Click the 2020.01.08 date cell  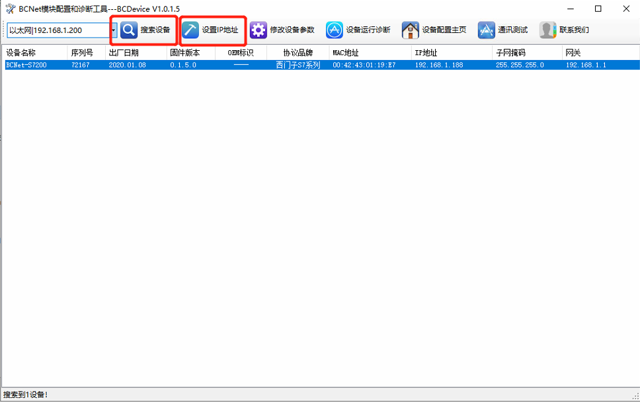[128, 65]
